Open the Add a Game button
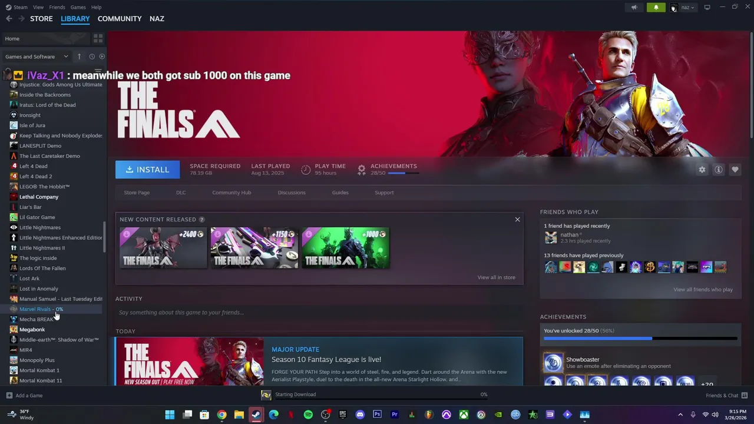The image size is (754, 424). (x=25, y=396)
